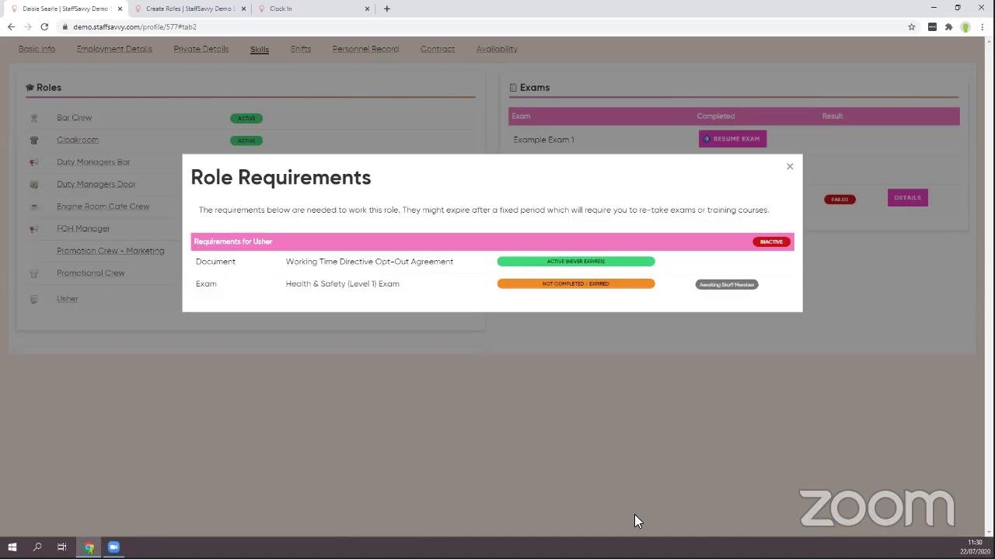The image size is (995, 559).
Task: Open Task View on taskbar
Action: (61, 547)
